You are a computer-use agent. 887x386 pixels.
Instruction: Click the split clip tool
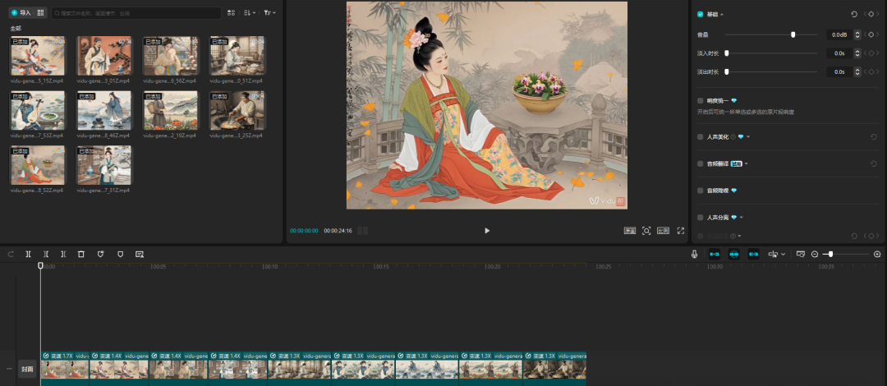point(28,255)
